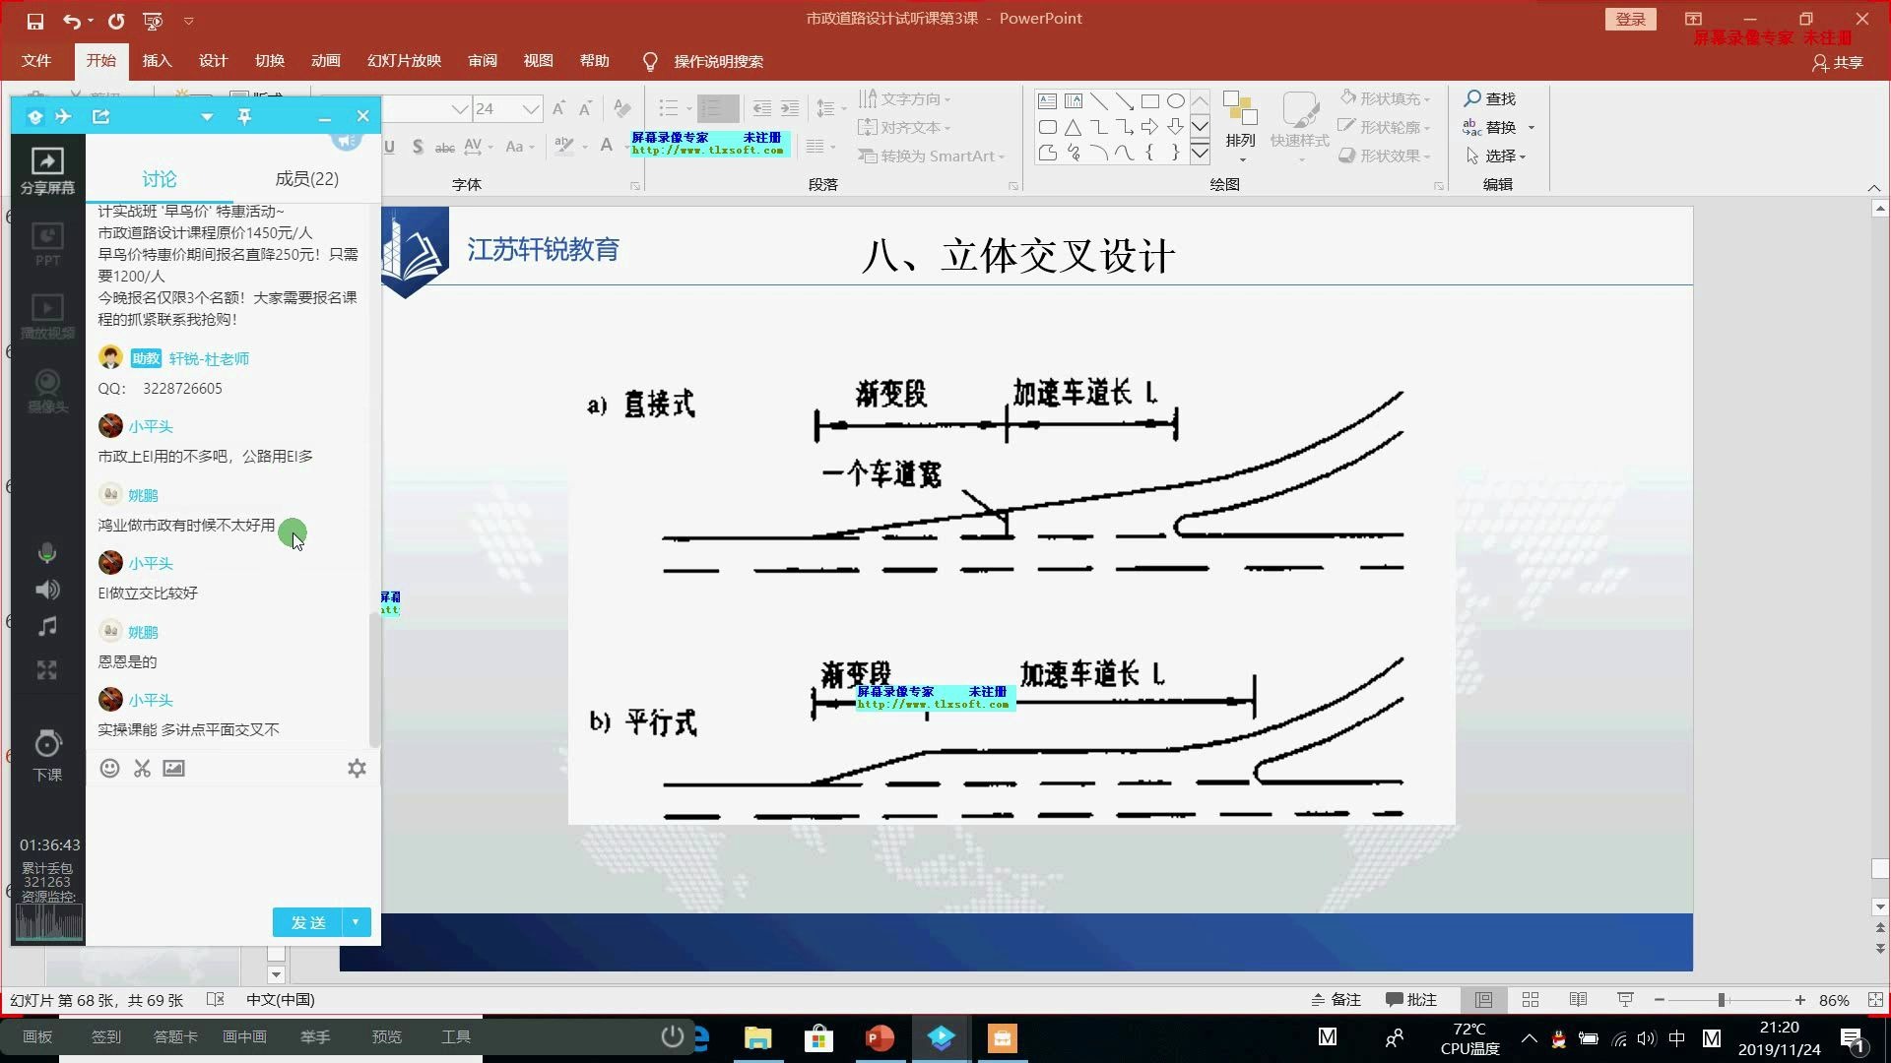Click the scissors screenshot icon in chat
Image resolution: width=1891 pixels, height=1063 pixels.
[x=142, y=769]
